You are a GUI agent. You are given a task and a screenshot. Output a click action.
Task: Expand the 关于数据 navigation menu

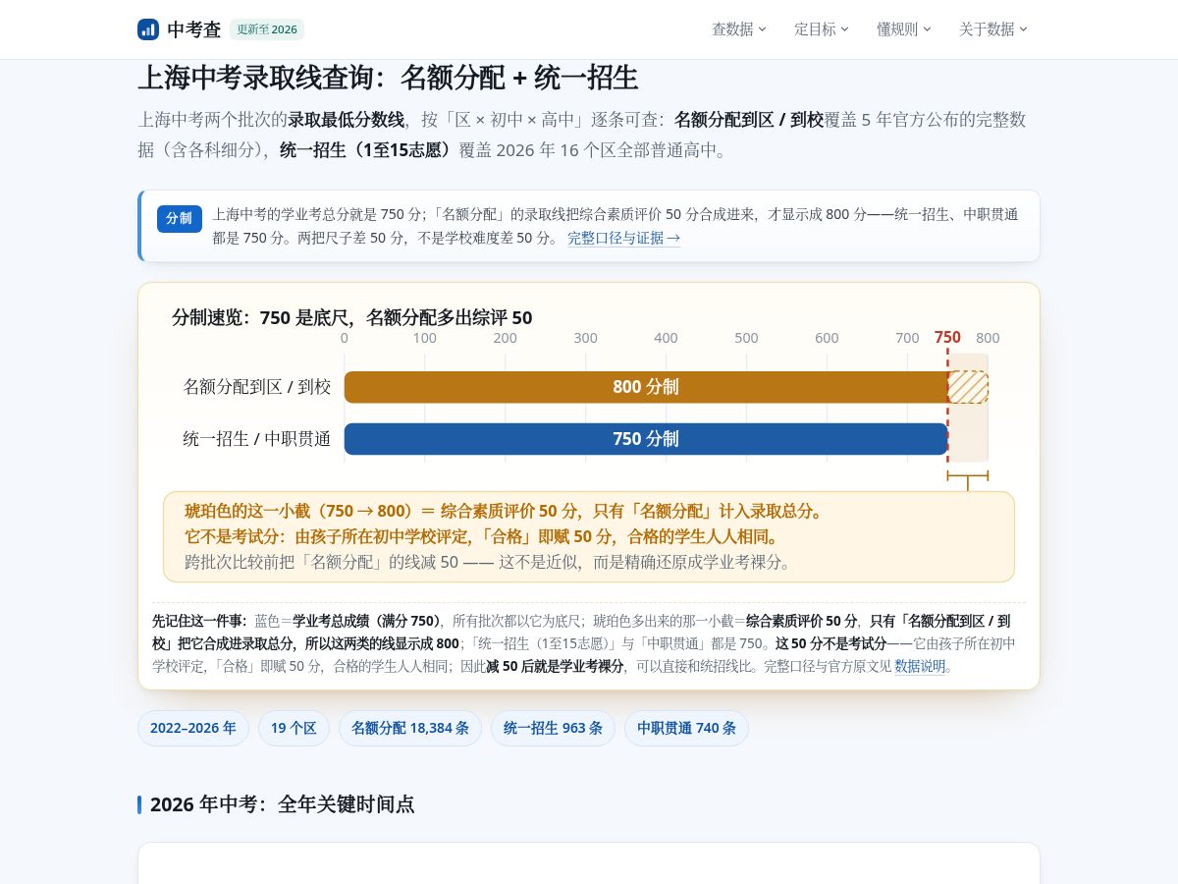(x=993, y=29)
